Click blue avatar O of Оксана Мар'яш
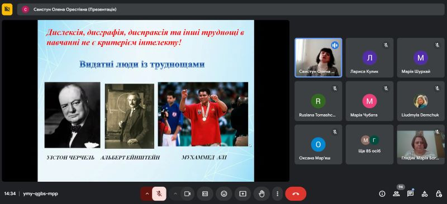The image size is (447, 204). tap(318, 144)
